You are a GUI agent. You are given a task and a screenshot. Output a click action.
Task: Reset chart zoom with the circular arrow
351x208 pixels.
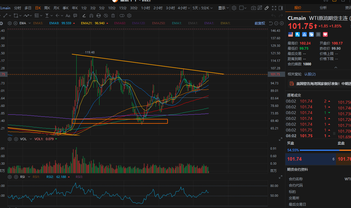click(x=271, y=23)
